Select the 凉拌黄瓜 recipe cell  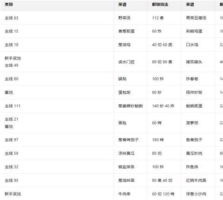point(131,153)
